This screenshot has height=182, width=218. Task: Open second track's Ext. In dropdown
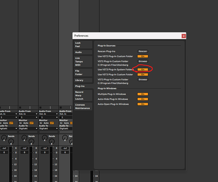pos(28,114)
